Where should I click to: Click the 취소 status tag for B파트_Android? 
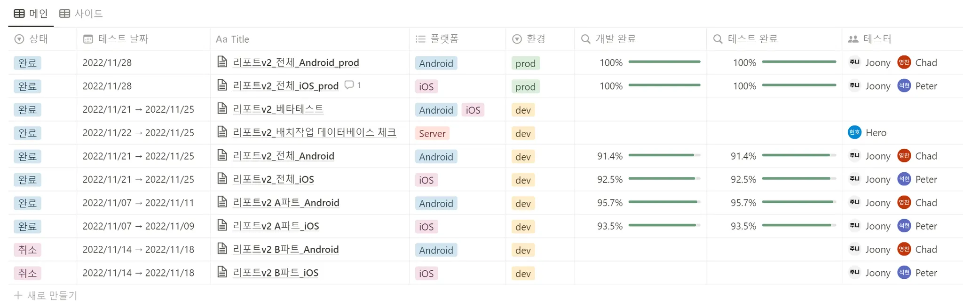(27, 250)
